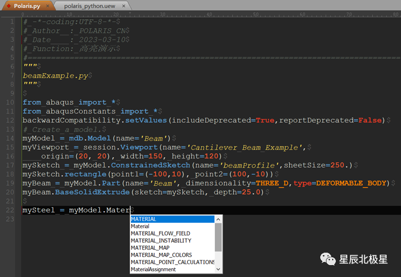Click autocomplete list scroll down arrow

[218, 269]
